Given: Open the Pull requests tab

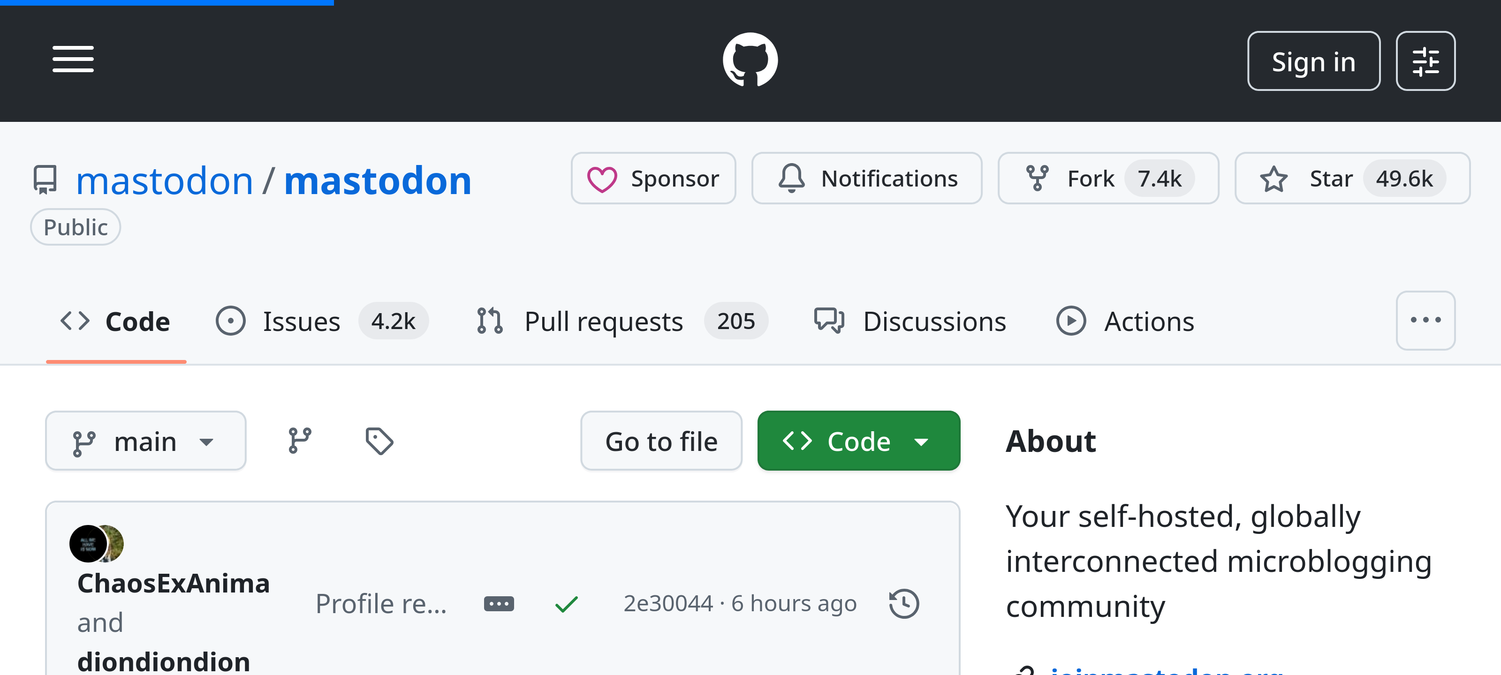Looking at the screenshot, I should (604, 320).
